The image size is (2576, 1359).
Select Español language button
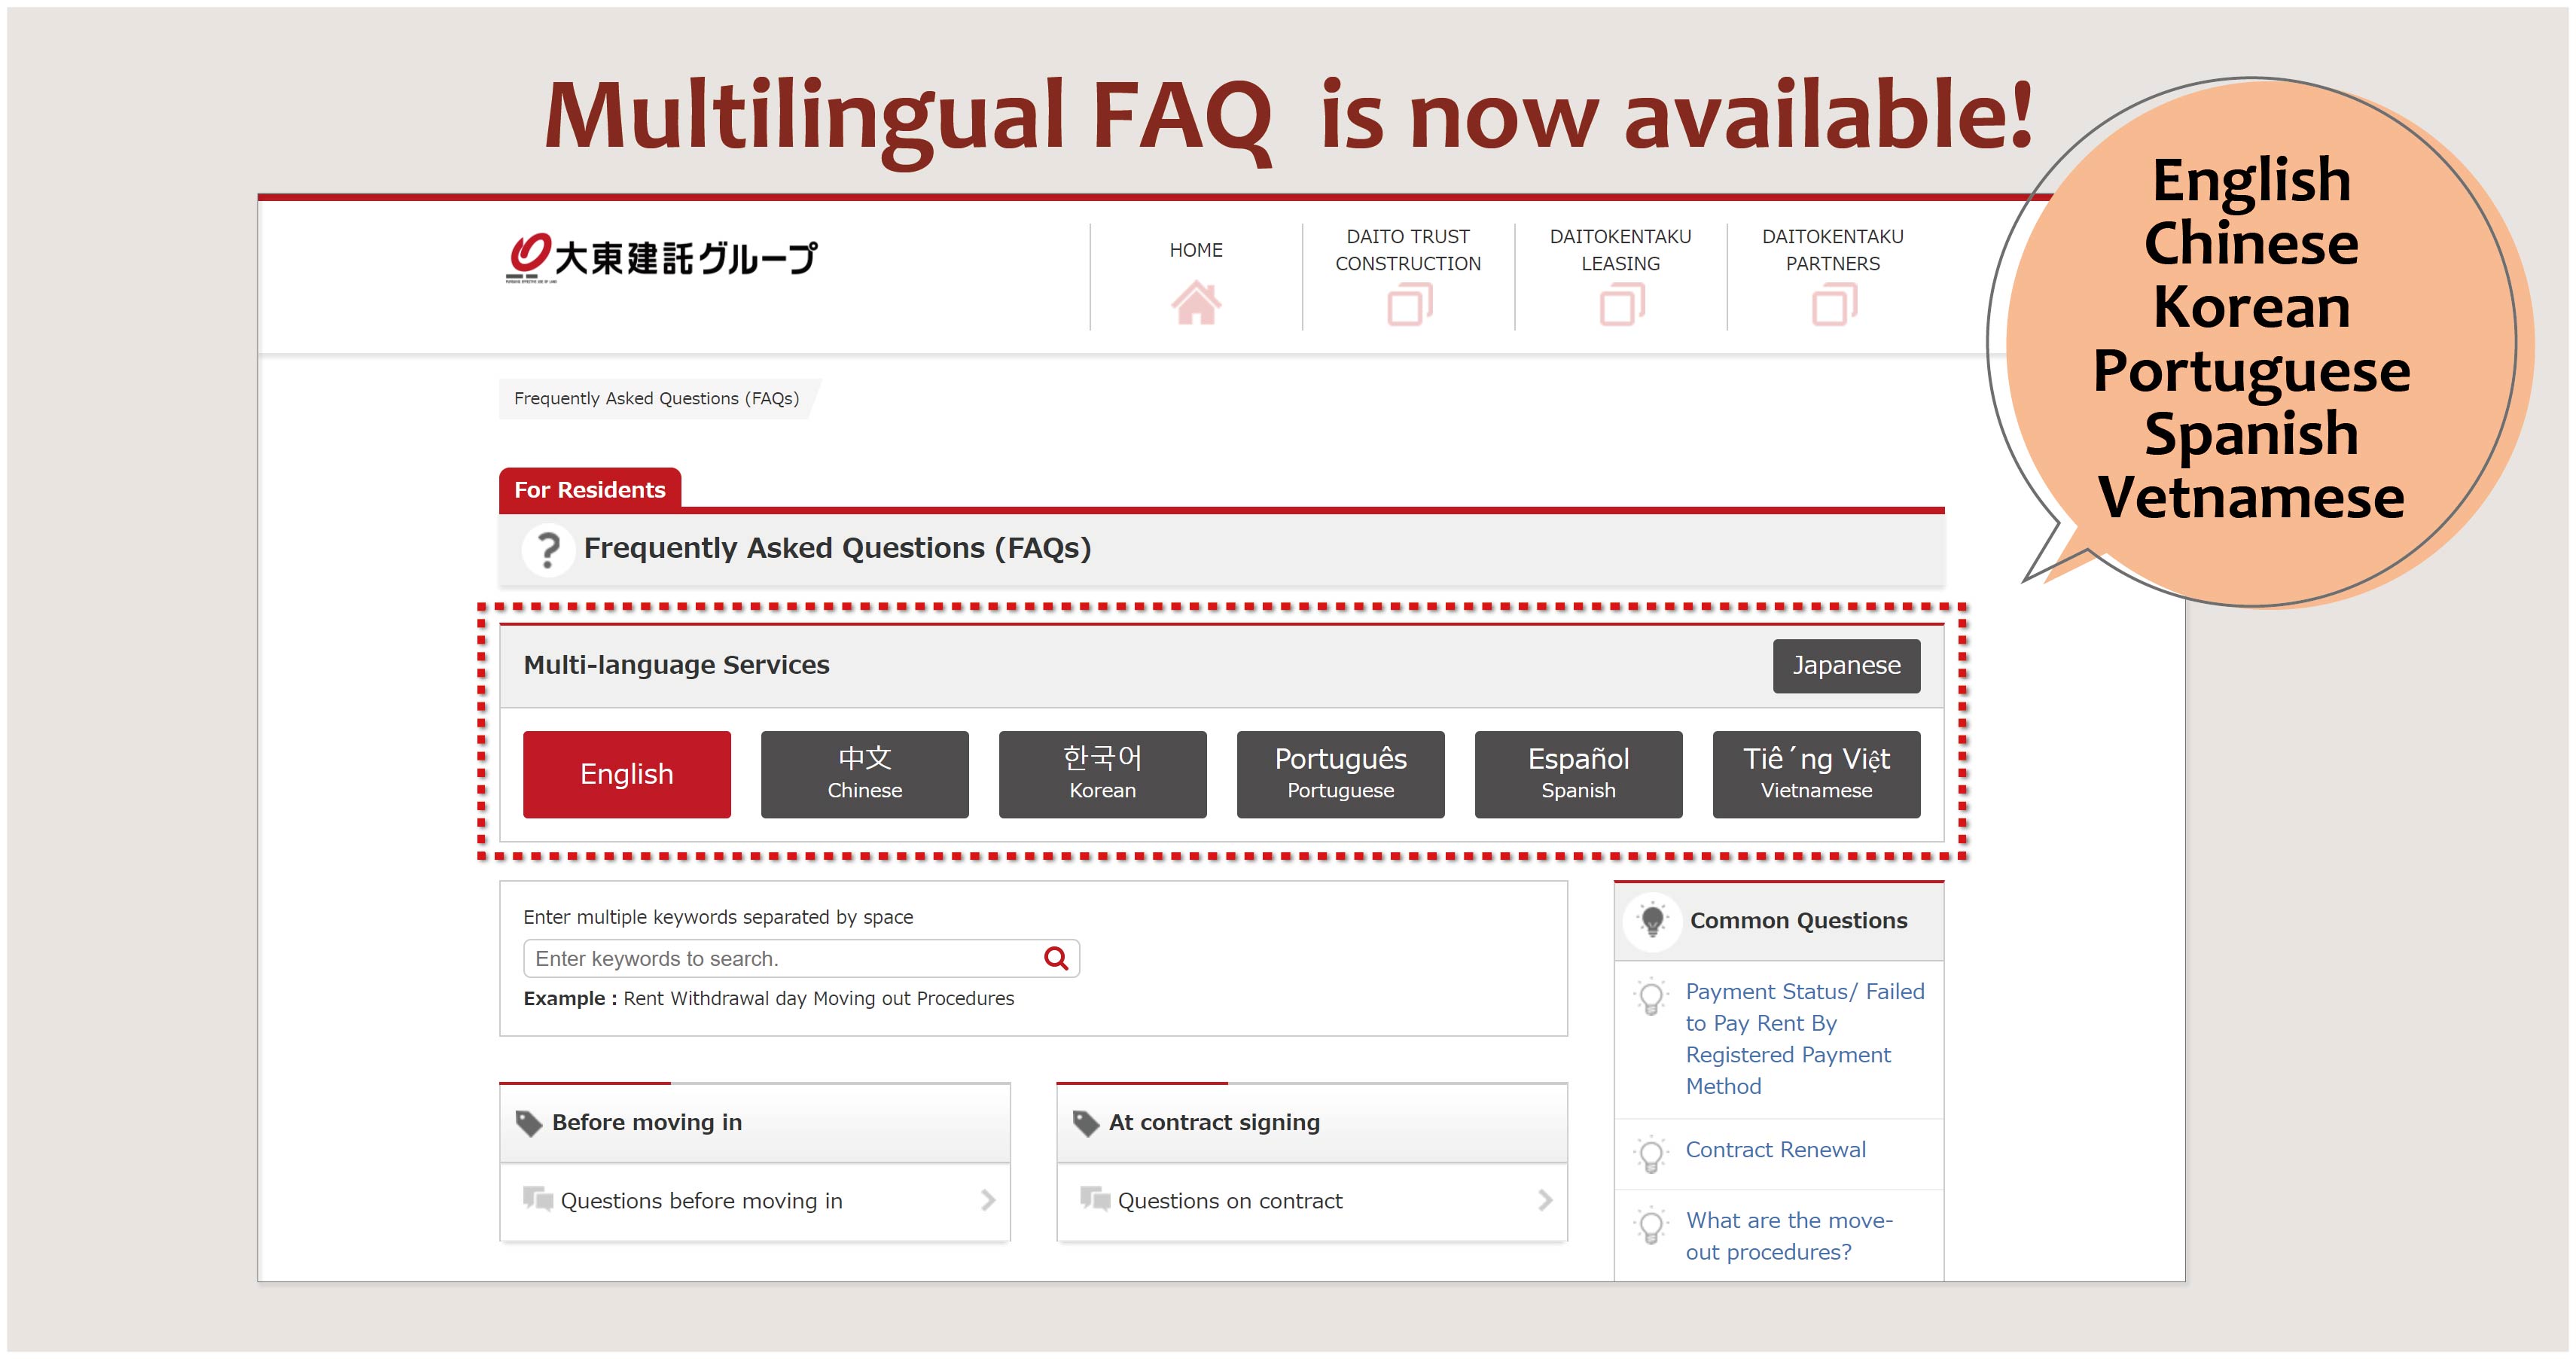1578,774
